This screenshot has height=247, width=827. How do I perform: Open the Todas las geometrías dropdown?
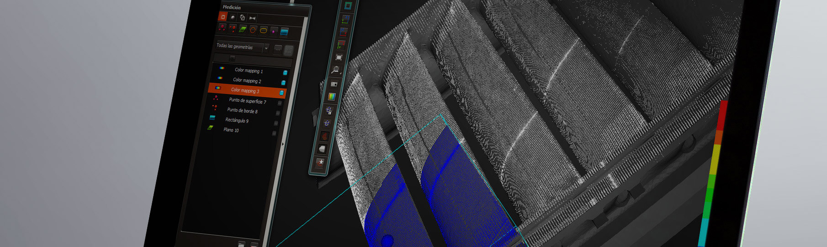coord(266,48)
